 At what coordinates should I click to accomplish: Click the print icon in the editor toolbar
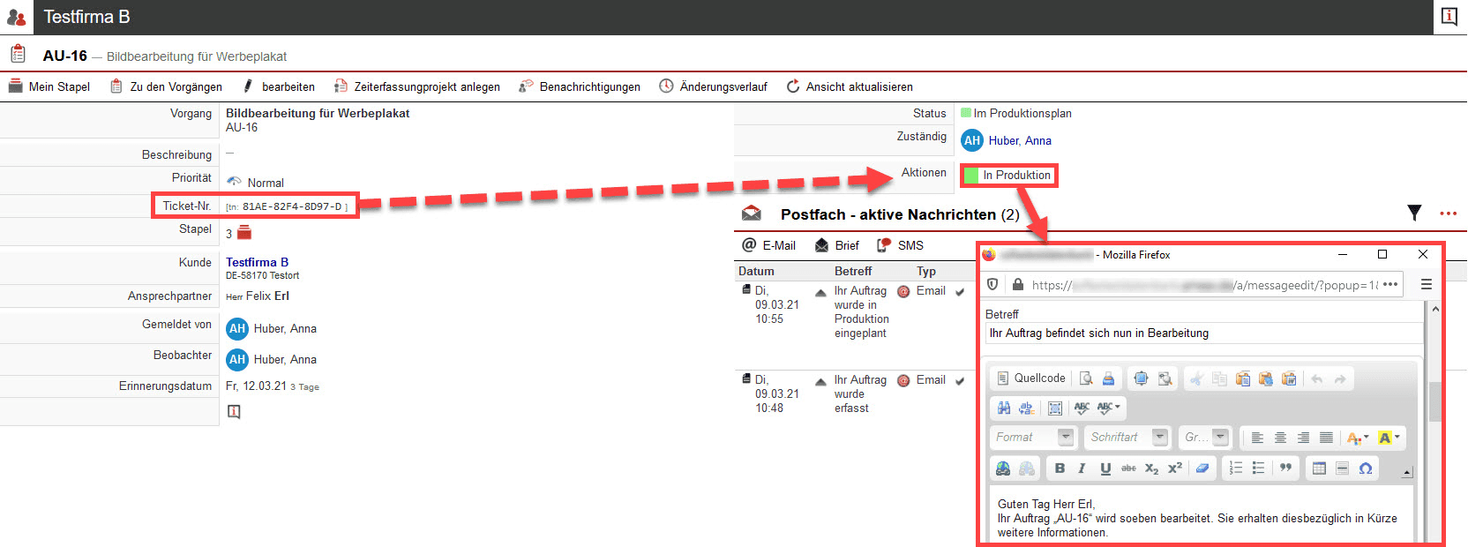[x=1109, y=379]
